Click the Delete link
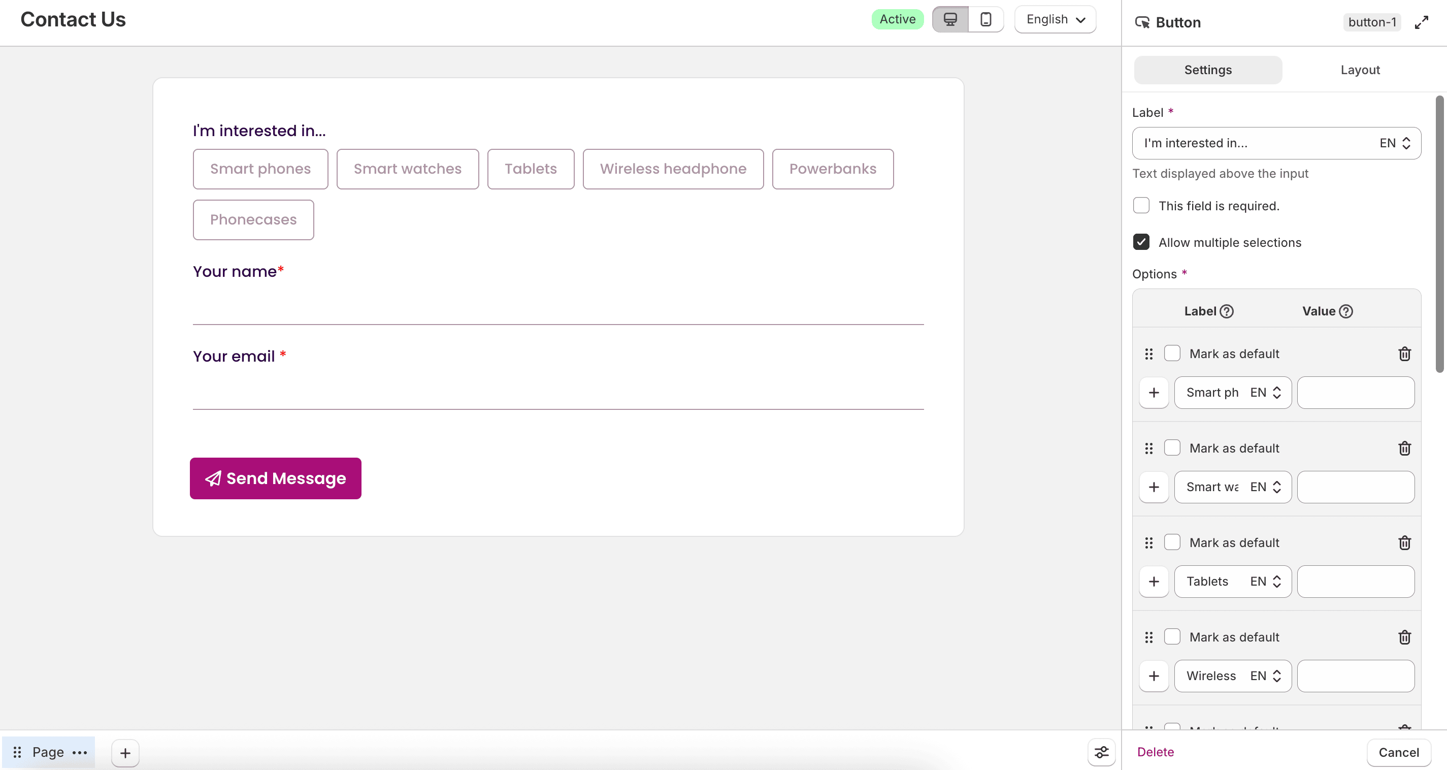Screen dimensions: 1447x770 coord(1155,752)
